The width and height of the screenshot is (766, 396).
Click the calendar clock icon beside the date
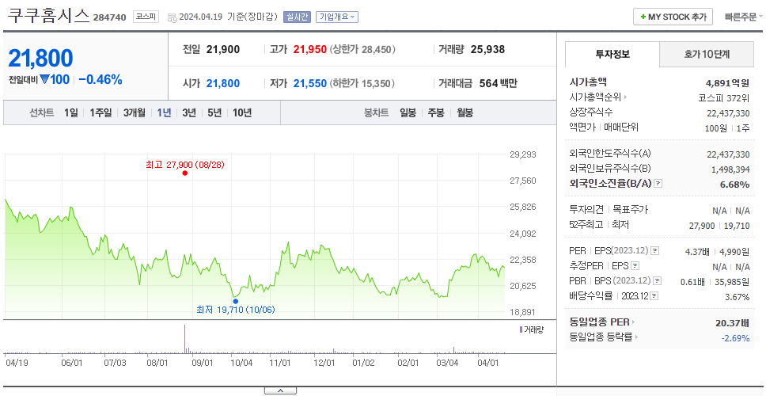pos(172,17)
